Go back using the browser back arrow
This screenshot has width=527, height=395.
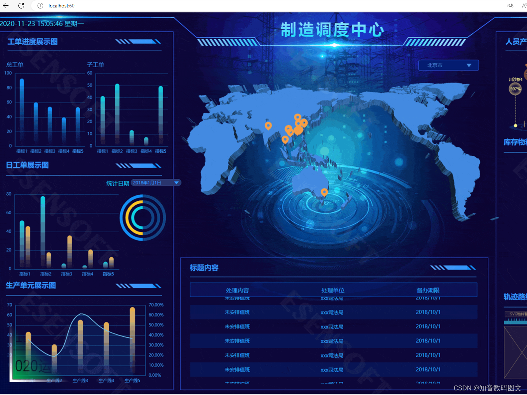pos(6,6)
